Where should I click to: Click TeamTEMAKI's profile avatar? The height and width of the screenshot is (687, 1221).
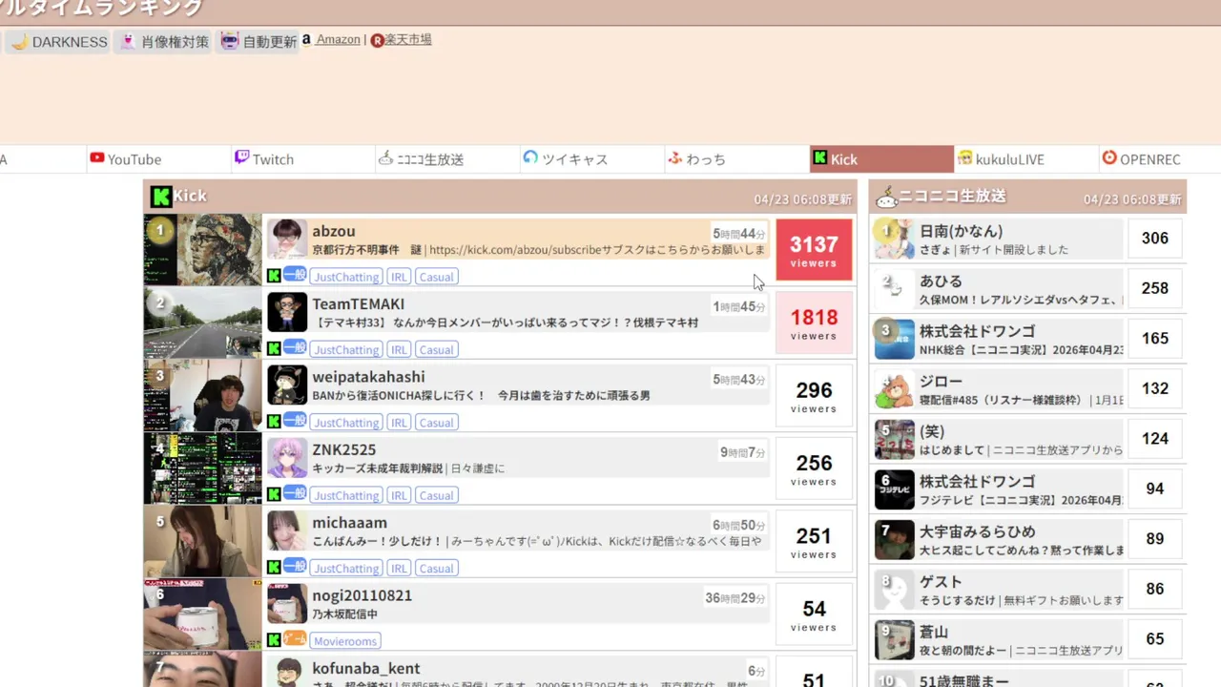point(287,312)
